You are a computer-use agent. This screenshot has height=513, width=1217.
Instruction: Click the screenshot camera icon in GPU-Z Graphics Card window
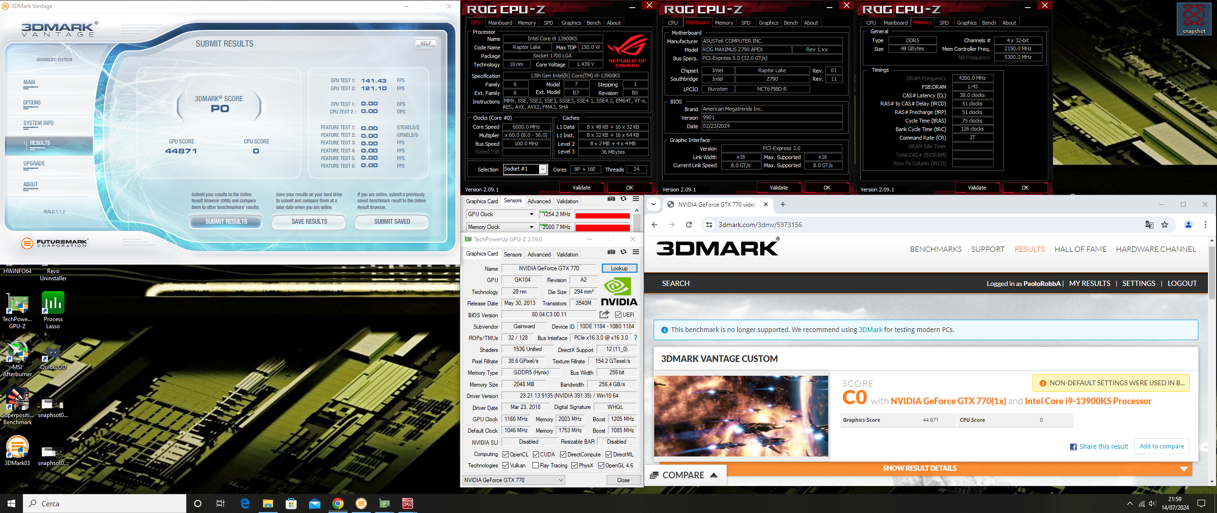click(611, 252)
